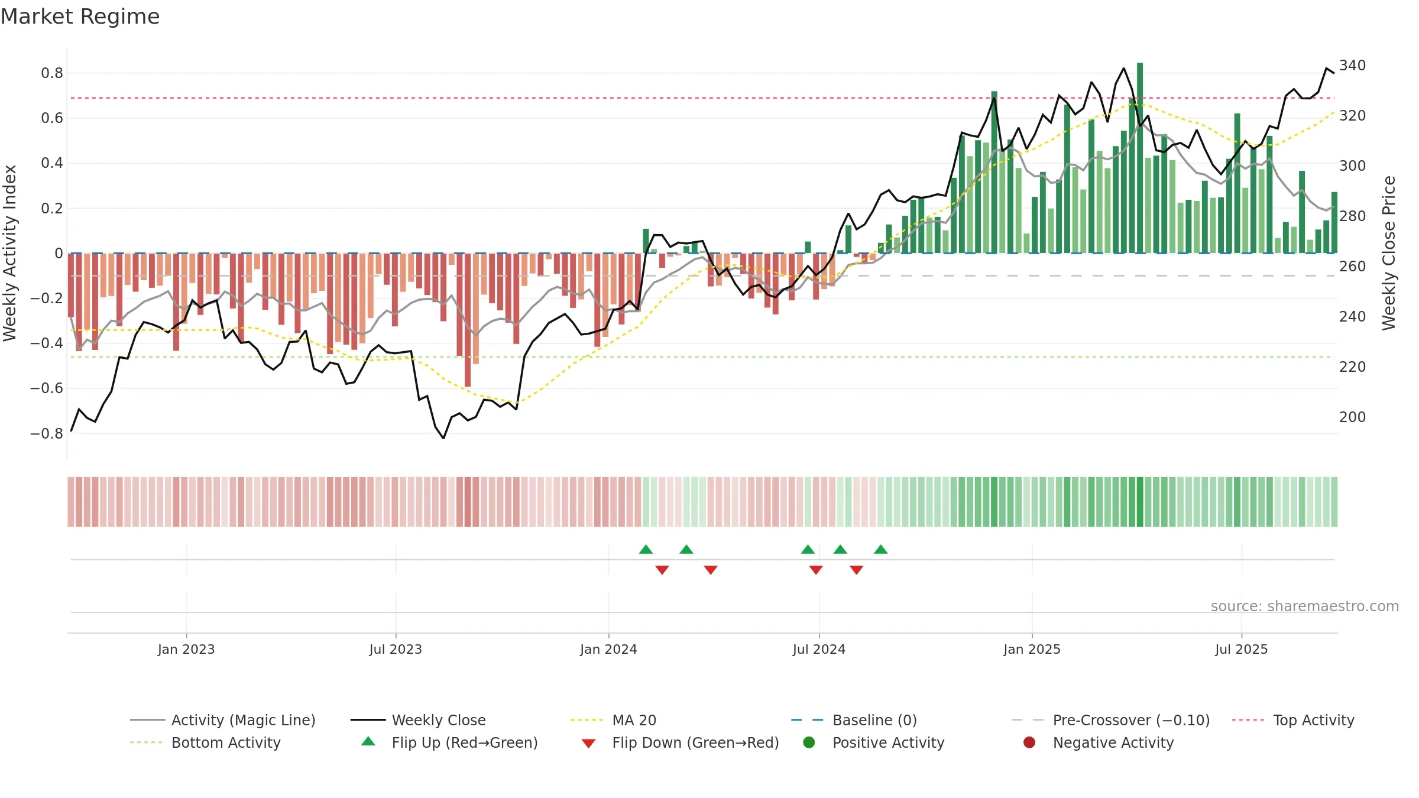This screenshot has height=798, width=1419.
Task: Click the green Flip Up triangle just after Jul 2024
Action: pos(840,550)
